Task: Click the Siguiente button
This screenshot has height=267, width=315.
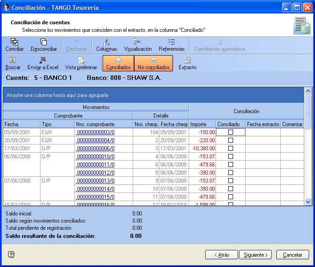Action: (255, 255)
